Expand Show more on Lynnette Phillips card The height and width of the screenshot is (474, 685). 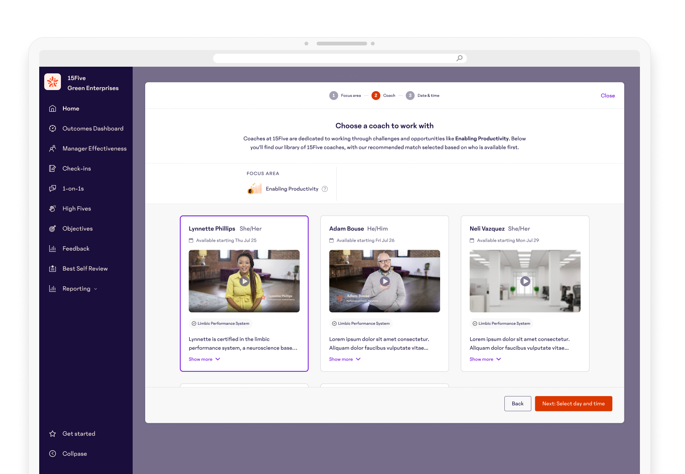(x=204, y=359)
